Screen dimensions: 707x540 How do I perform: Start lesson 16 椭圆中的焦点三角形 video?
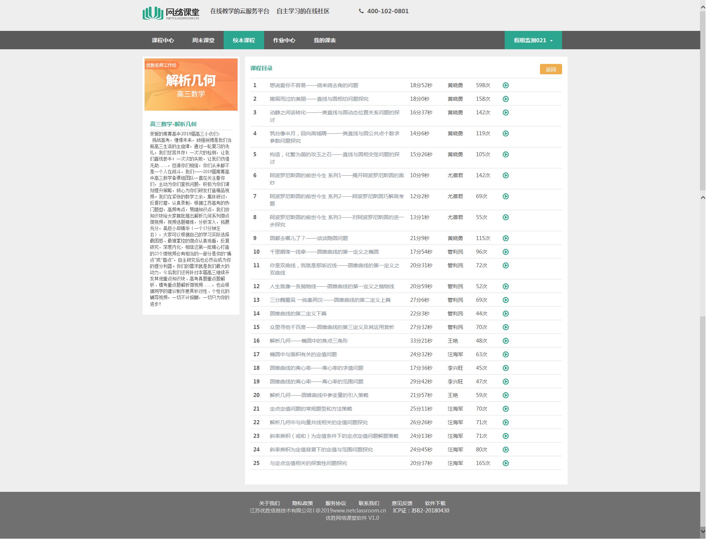(507, 341)
